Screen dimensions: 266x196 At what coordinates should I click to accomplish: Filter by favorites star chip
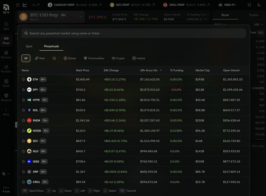point(54,58)
